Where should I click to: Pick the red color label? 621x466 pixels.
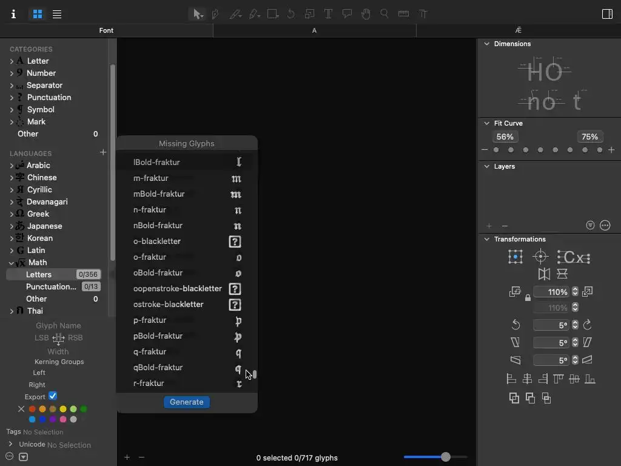[x=33, y=409]
